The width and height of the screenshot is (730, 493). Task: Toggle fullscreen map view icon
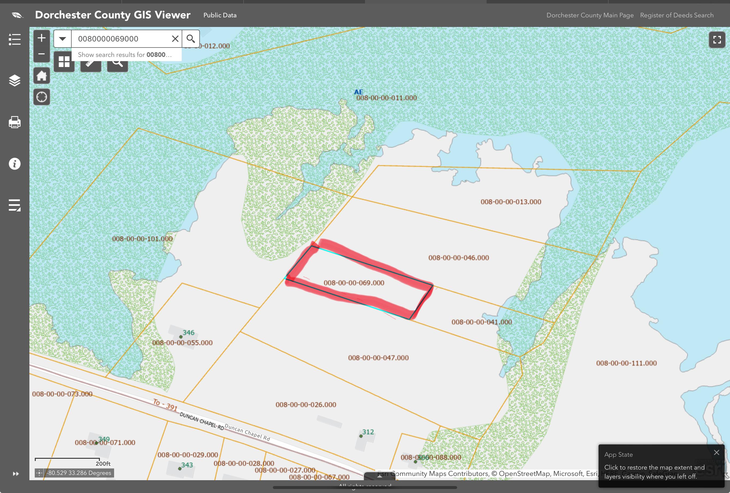[717, 40]
